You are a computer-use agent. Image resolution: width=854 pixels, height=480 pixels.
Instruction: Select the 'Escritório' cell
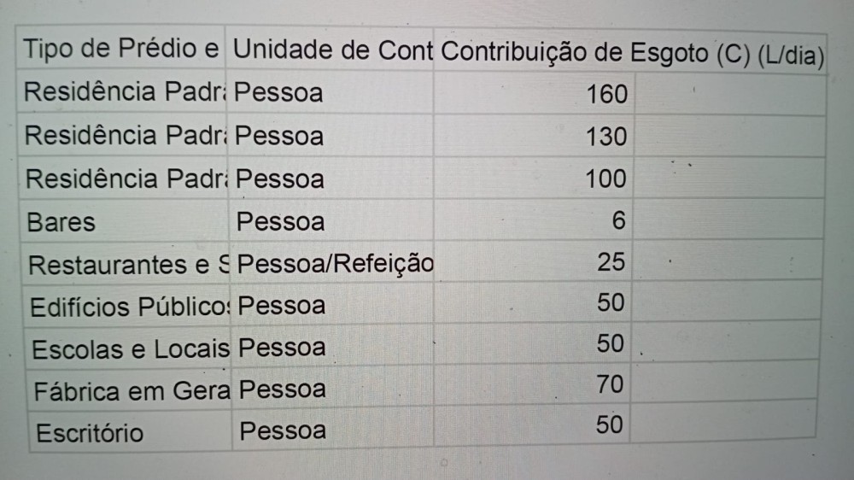pos(132,432)
